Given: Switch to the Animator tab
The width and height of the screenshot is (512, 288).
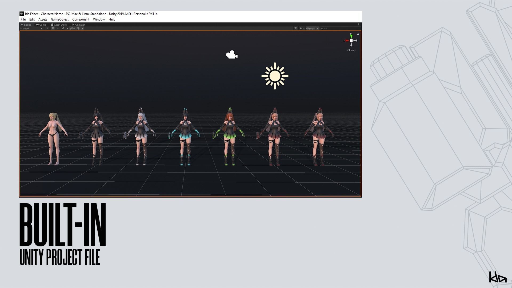Looking at the screenshot, I should 78,25.
